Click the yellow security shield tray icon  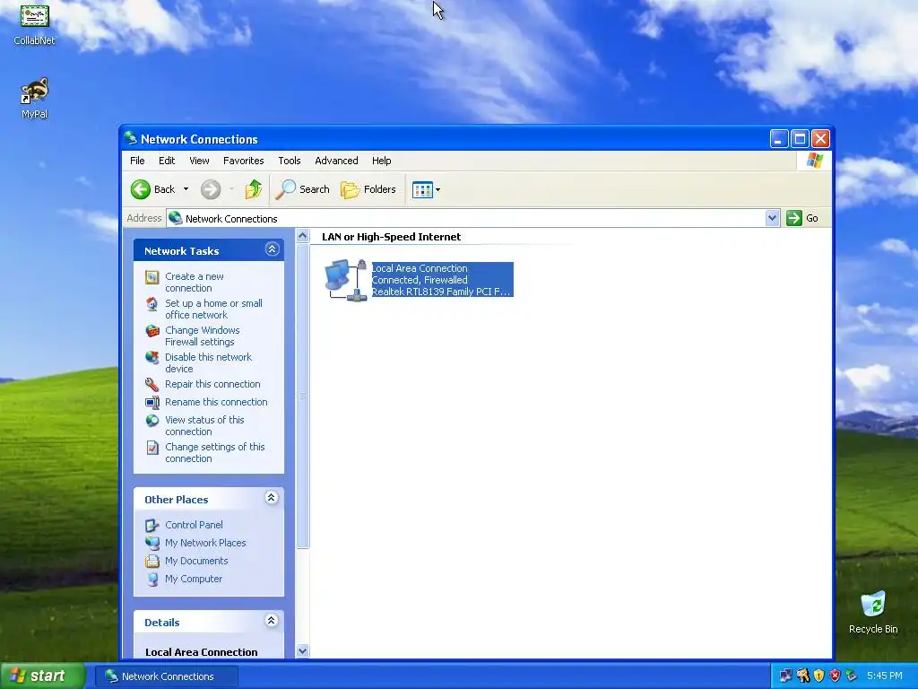pos(818,676)
